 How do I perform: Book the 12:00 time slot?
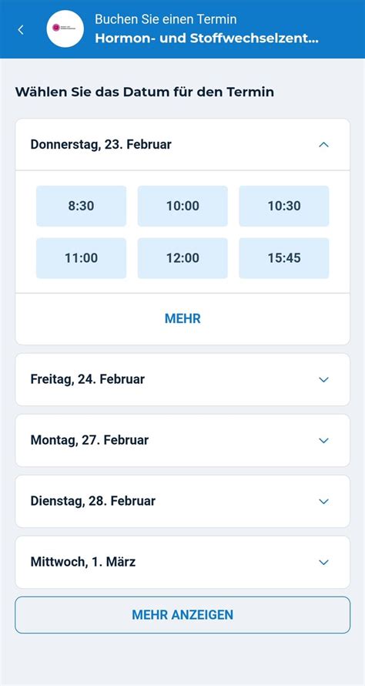182,258
